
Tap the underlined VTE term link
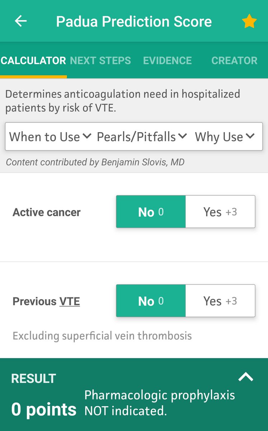(70, 301)
